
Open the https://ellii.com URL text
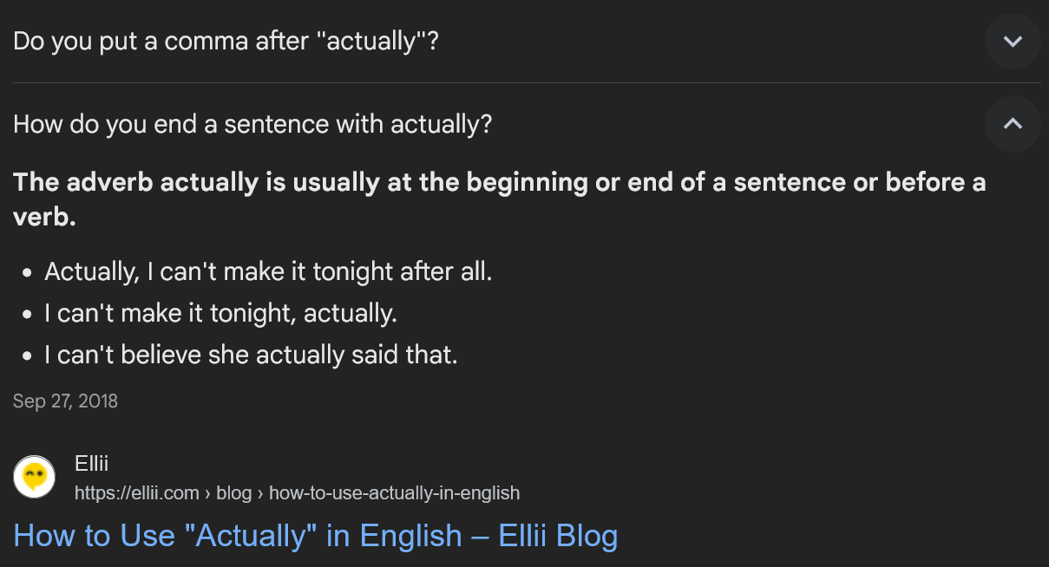[x=137, y=493]
